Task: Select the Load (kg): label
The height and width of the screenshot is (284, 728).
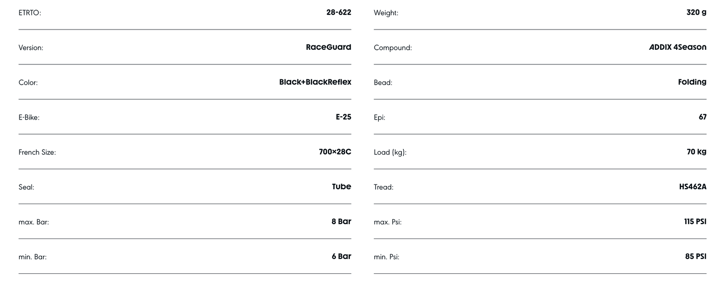Action: pos(390,152)
